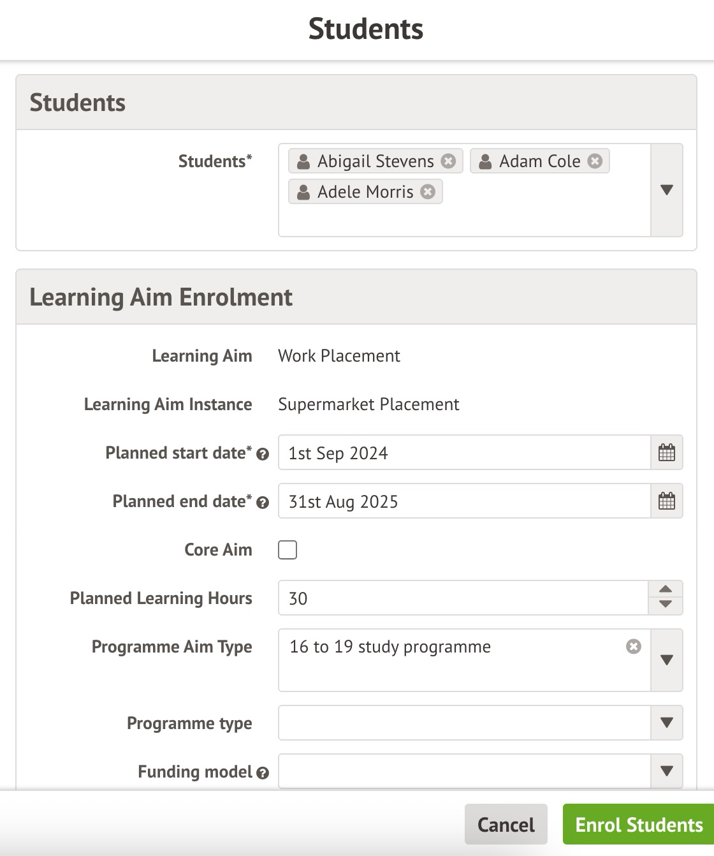Viewport: 714px width, 856px height.
Task: Open the Programme Aim Type dropdown
Action: tap(667, 660)
